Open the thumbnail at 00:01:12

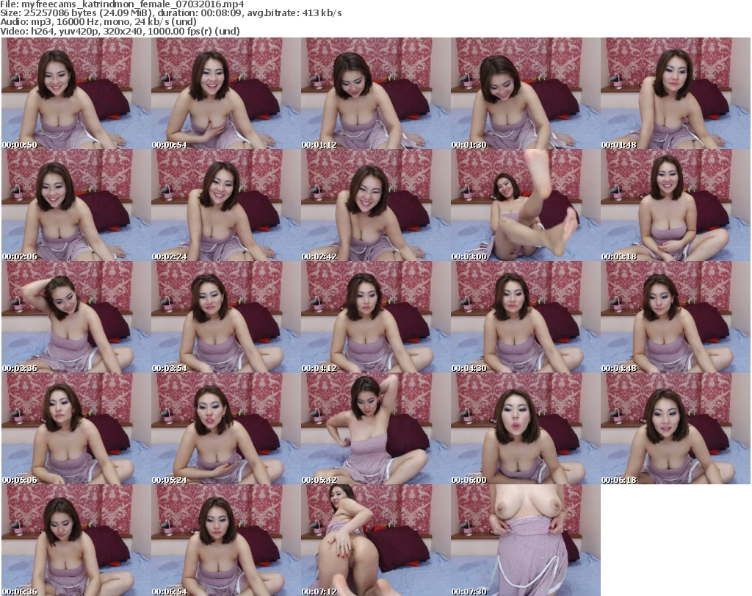[x=375, y=93]
